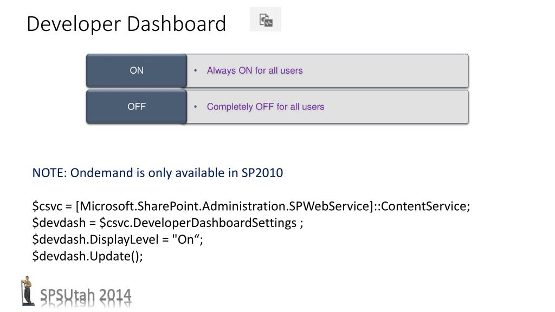Screen dimensions: 555x312
Task: Select the dark blue OFF block
Action: pos(137,107)
